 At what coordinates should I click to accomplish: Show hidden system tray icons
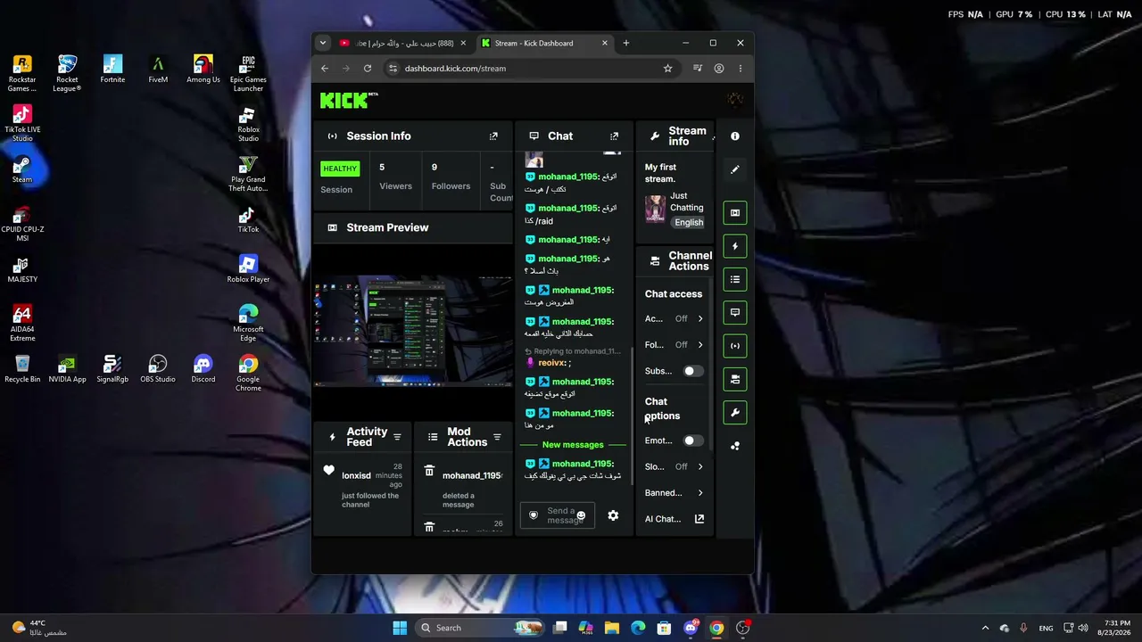[x=985, y=628]
